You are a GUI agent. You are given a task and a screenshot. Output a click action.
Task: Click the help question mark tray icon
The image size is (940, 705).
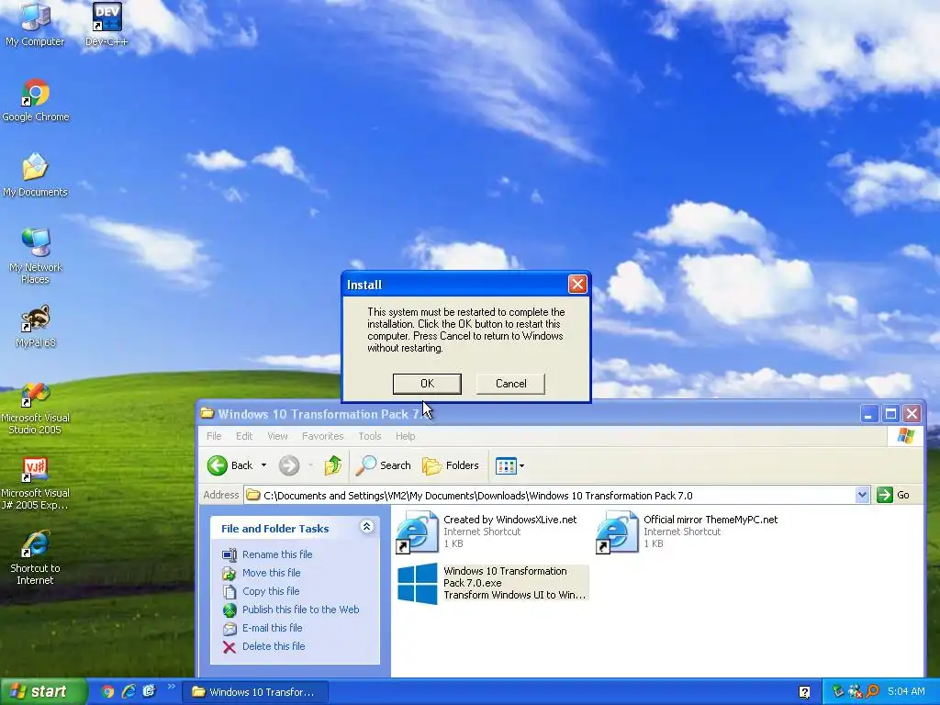click(804, 692)
